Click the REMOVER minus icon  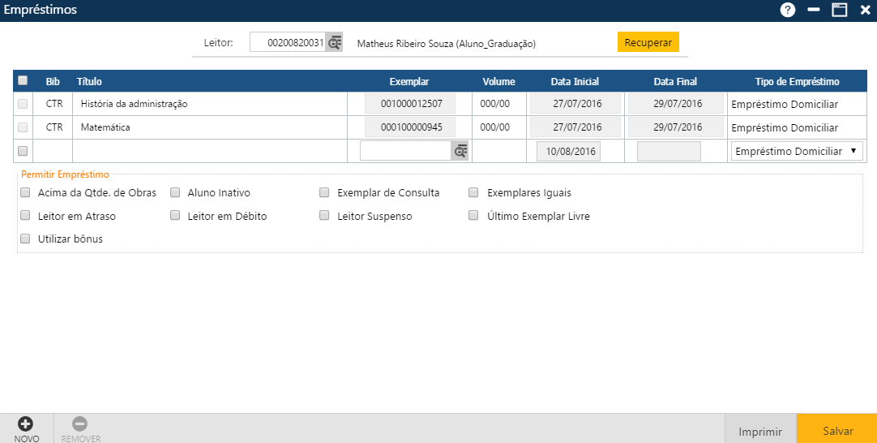[x=80, y=424]
